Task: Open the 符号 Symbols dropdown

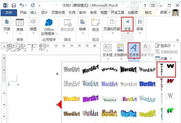Action: (x=140, y=26)
